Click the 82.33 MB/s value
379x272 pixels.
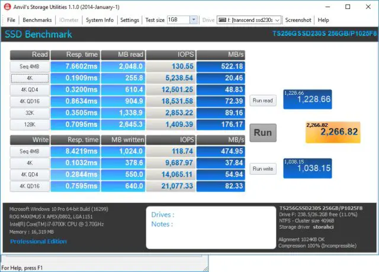point(221,186)
